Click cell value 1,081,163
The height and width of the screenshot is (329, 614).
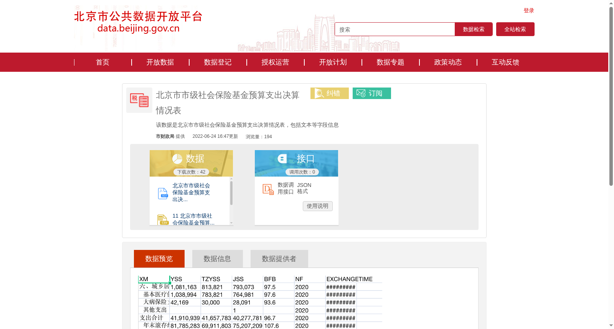tap(183, 287)
